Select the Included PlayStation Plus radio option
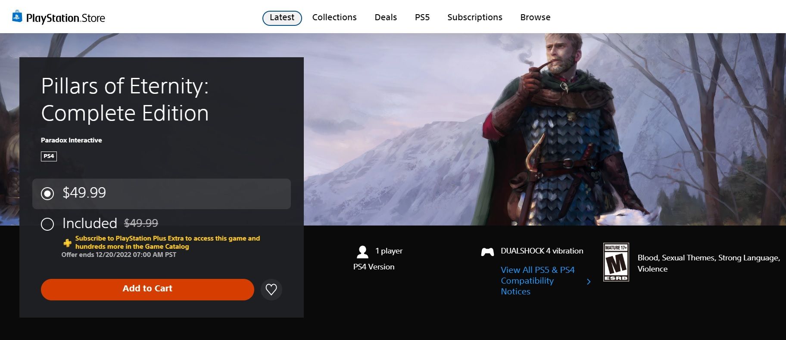 click(47, 224)
